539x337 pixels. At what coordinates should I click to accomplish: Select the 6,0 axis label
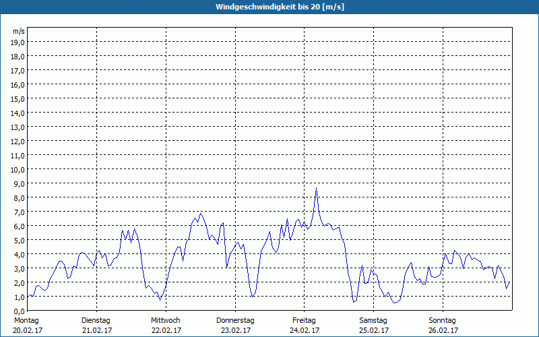20,226
